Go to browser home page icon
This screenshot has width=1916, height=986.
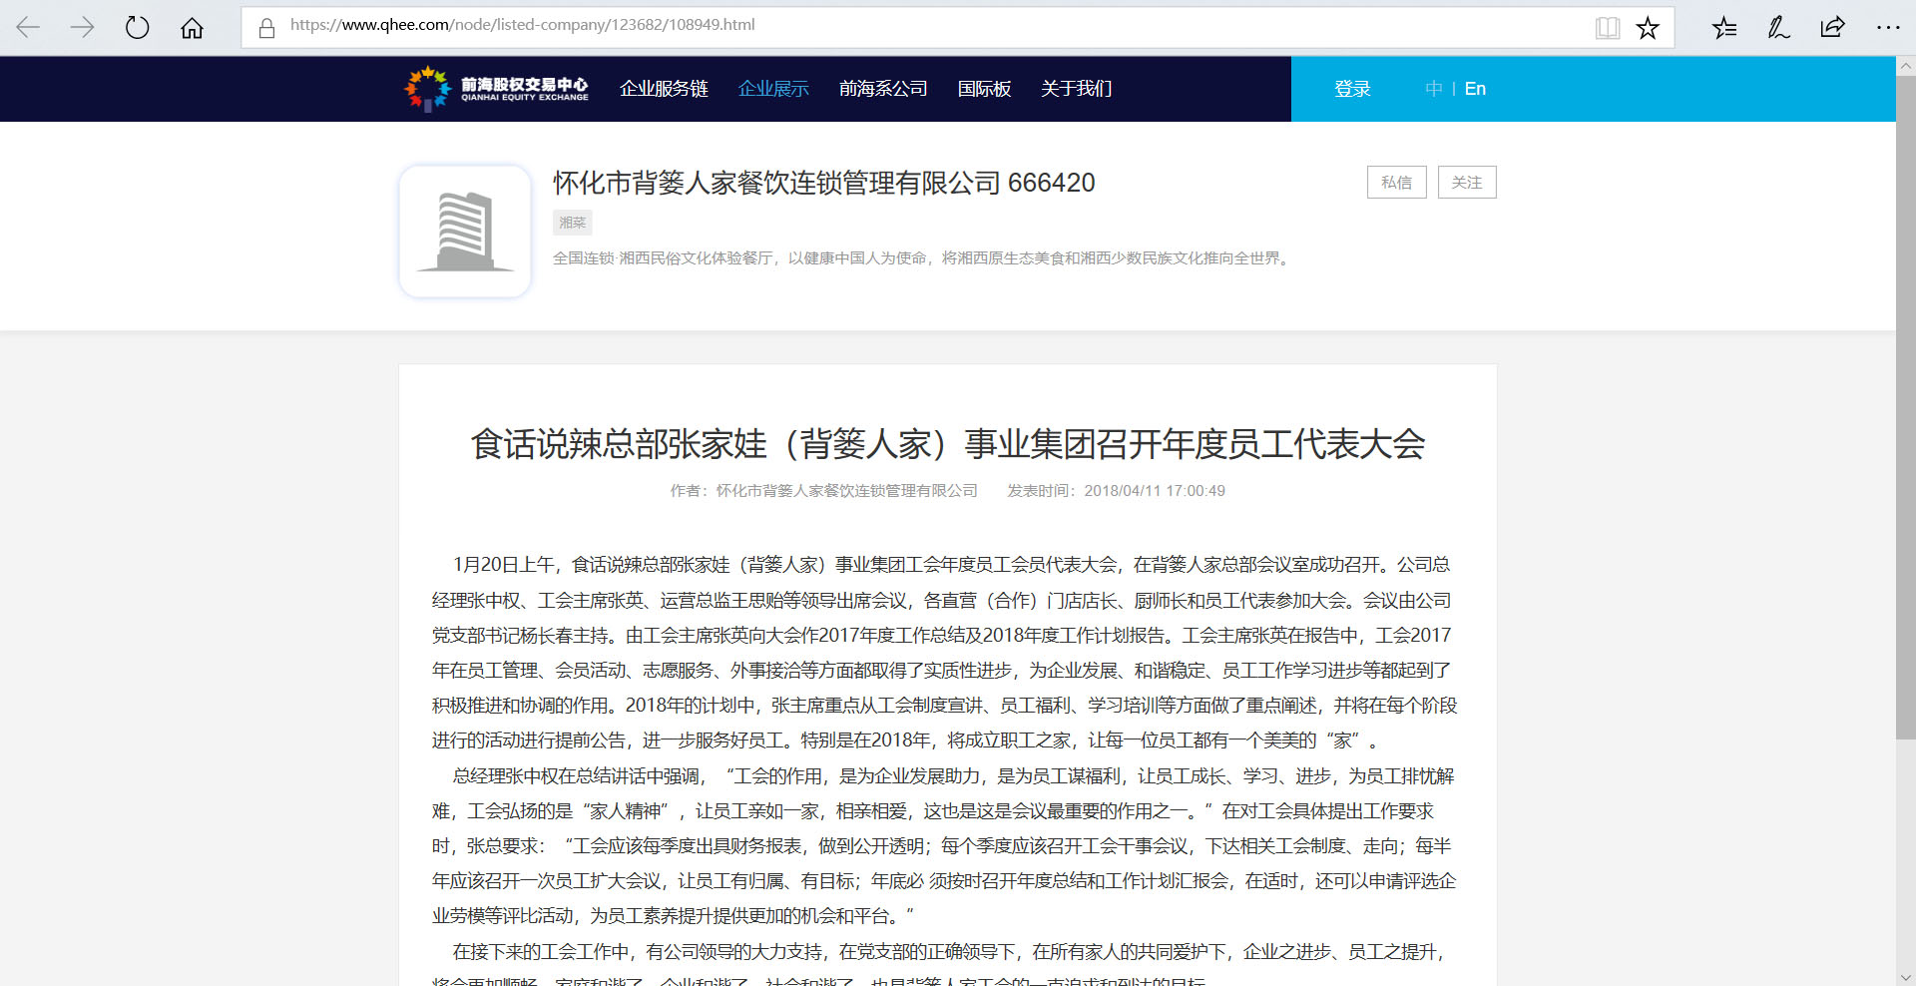192,28
